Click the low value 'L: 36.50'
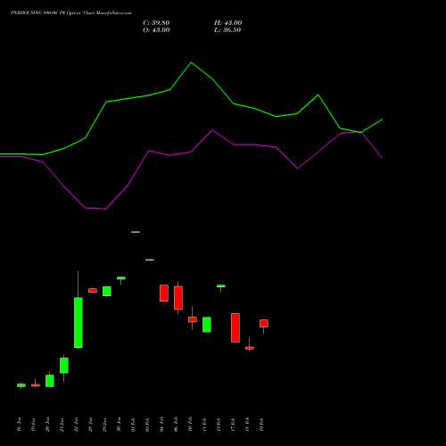This screenshot has height=446, width=446. pos(227,30)
